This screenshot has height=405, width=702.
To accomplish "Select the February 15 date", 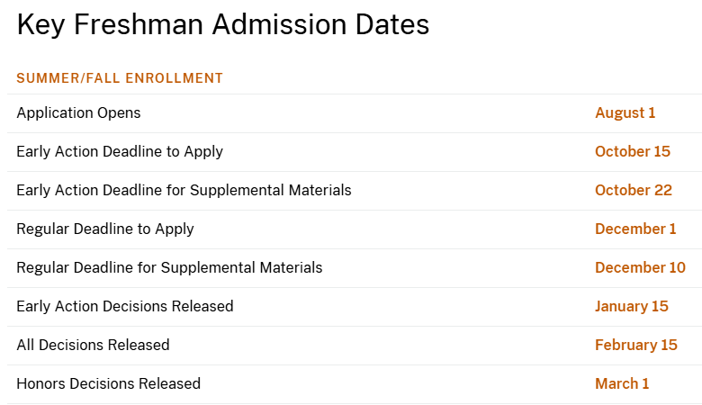I will pos(635,346).
